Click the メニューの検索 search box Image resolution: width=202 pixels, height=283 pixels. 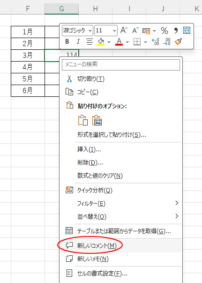pos(121,64)
